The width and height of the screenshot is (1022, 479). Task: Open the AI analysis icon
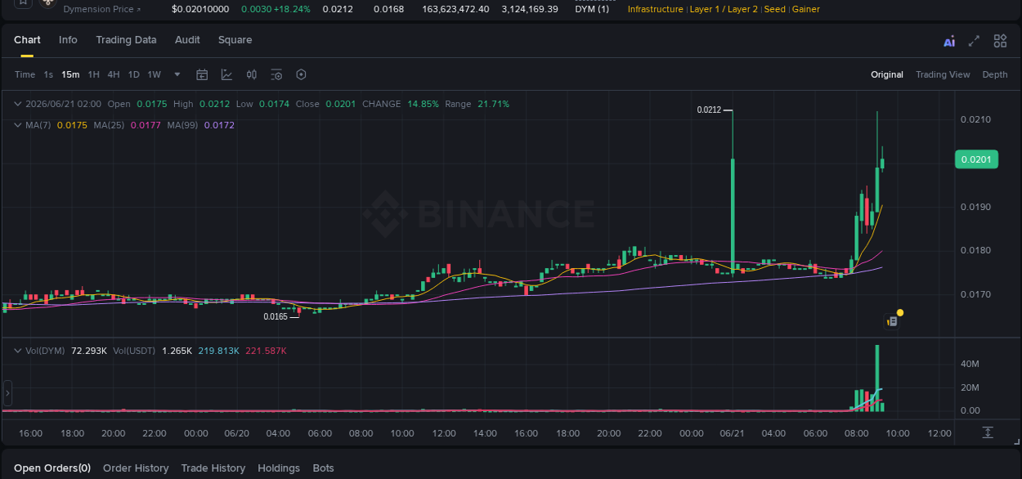(949, 42)
